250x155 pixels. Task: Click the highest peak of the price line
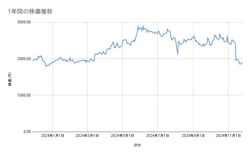click(138, 26)
